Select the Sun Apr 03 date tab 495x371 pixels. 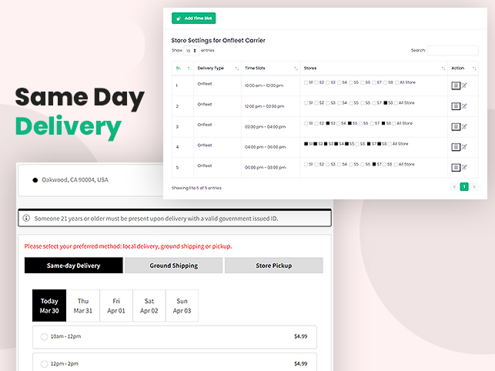click(182, 306)
